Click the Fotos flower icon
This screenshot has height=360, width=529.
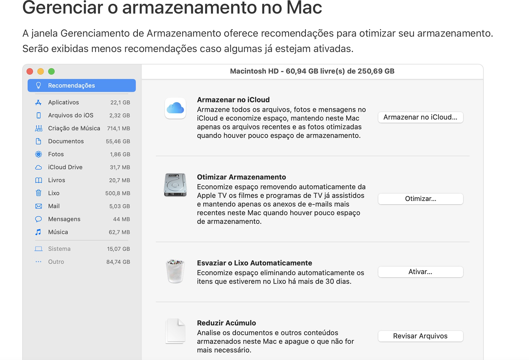[38, 154]
